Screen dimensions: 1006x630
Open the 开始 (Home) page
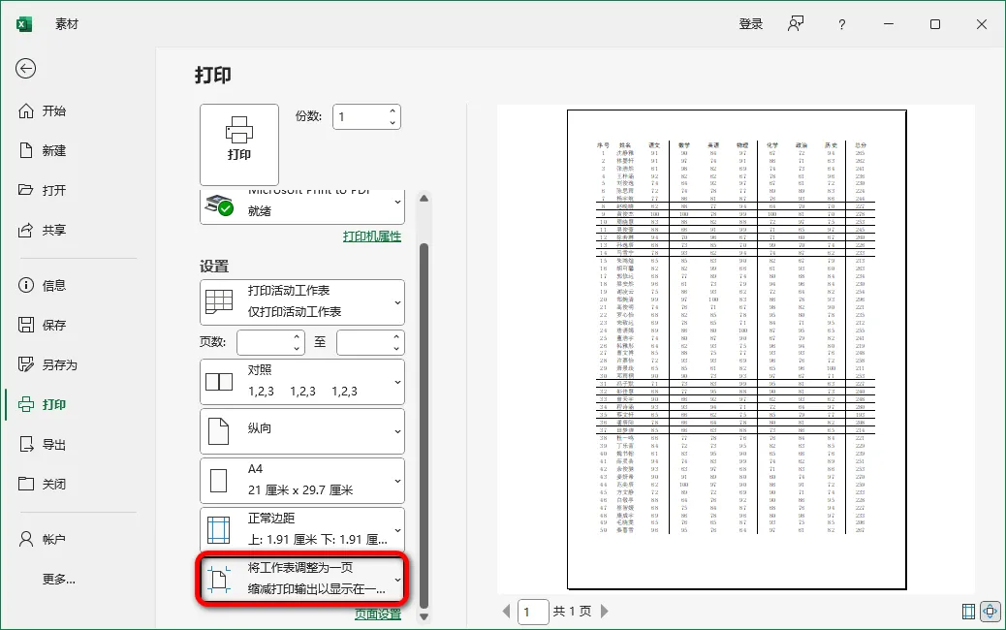click(x=43, y=111)
